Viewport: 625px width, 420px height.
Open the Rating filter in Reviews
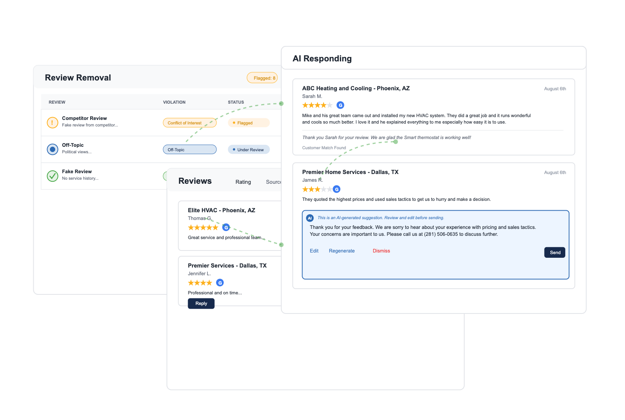[243, 182]
